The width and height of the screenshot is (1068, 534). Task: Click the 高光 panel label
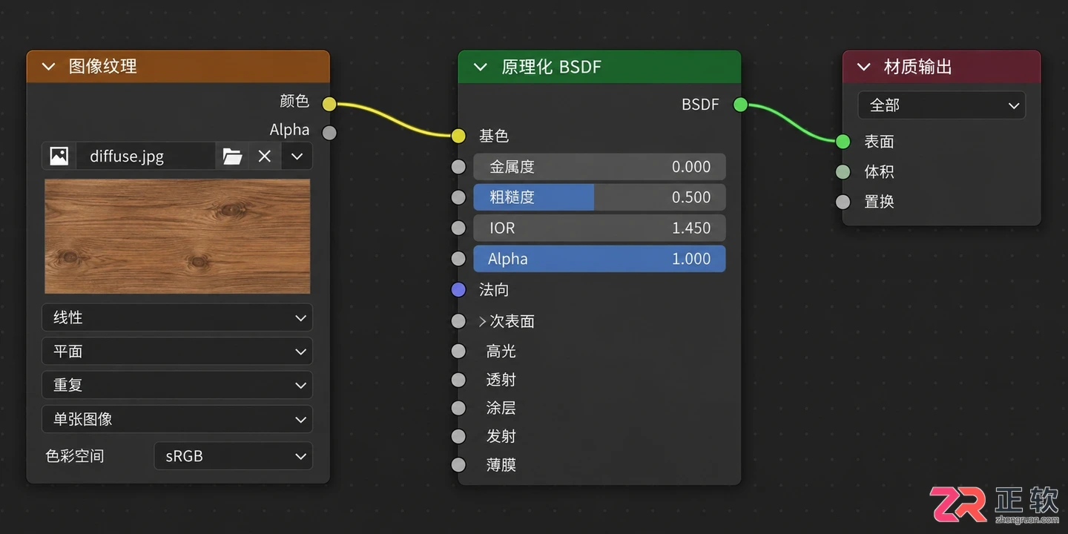tap(501, 351)
